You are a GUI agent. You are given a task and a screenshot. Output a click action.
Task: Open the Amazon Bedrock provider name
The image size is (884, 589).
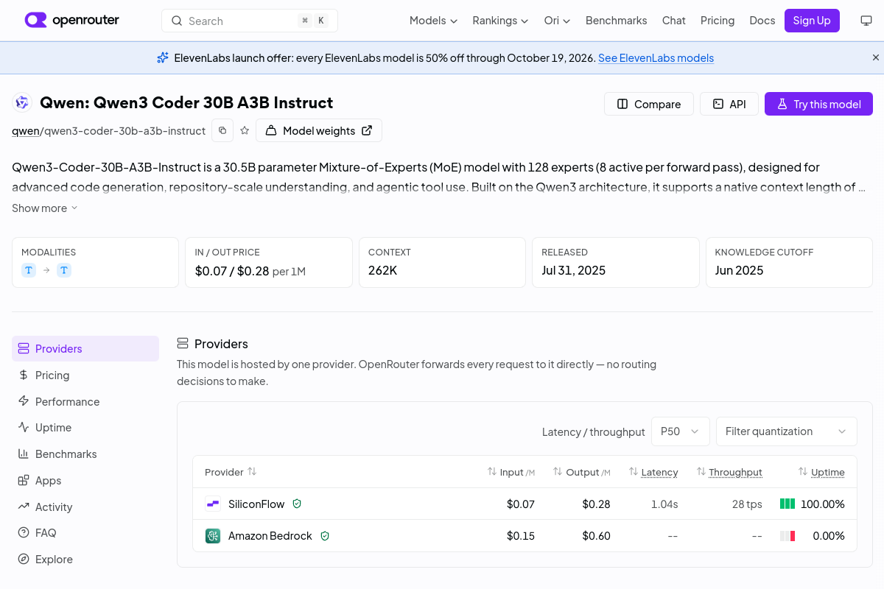click(x=270, y=536)
